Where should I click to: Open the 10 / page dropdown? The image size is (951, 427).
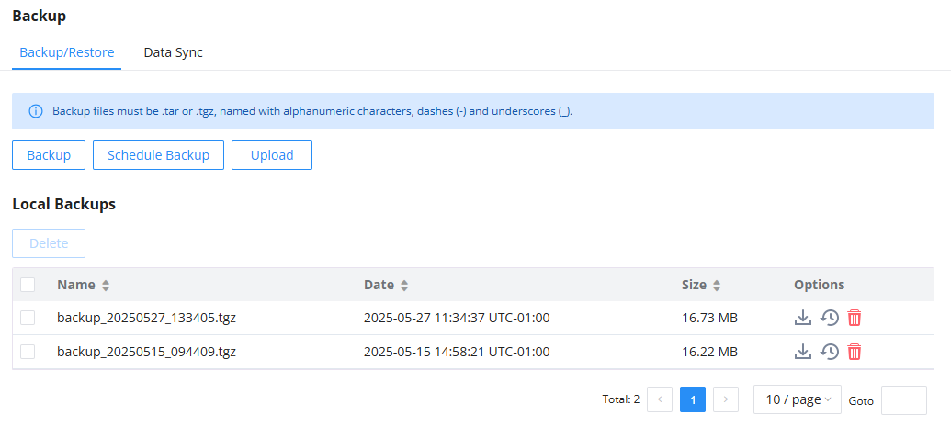tap(797, 399)
